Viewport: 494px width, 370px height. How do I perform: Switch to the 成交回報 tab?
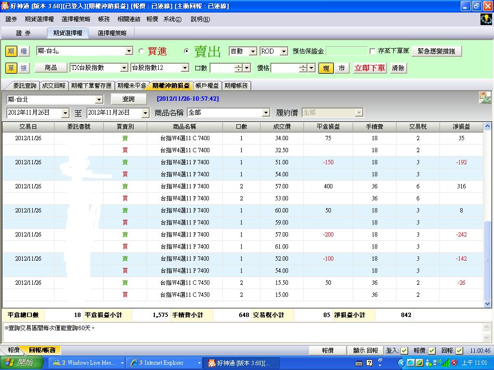54,86
